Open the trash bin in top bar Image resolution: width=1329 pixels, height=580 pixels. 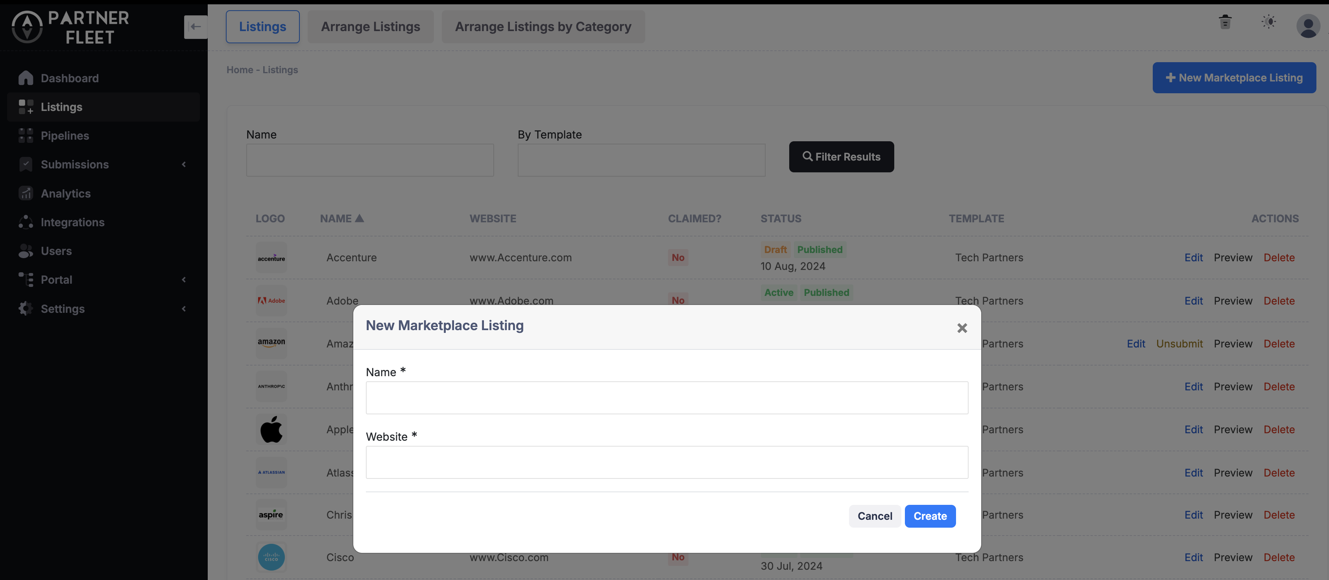tap(1225, 22)
